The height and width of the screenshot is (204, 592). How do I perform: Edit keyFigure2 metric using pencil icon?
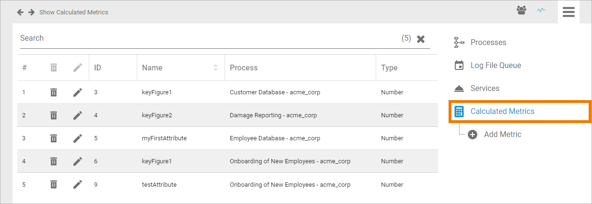pos(78,115)
